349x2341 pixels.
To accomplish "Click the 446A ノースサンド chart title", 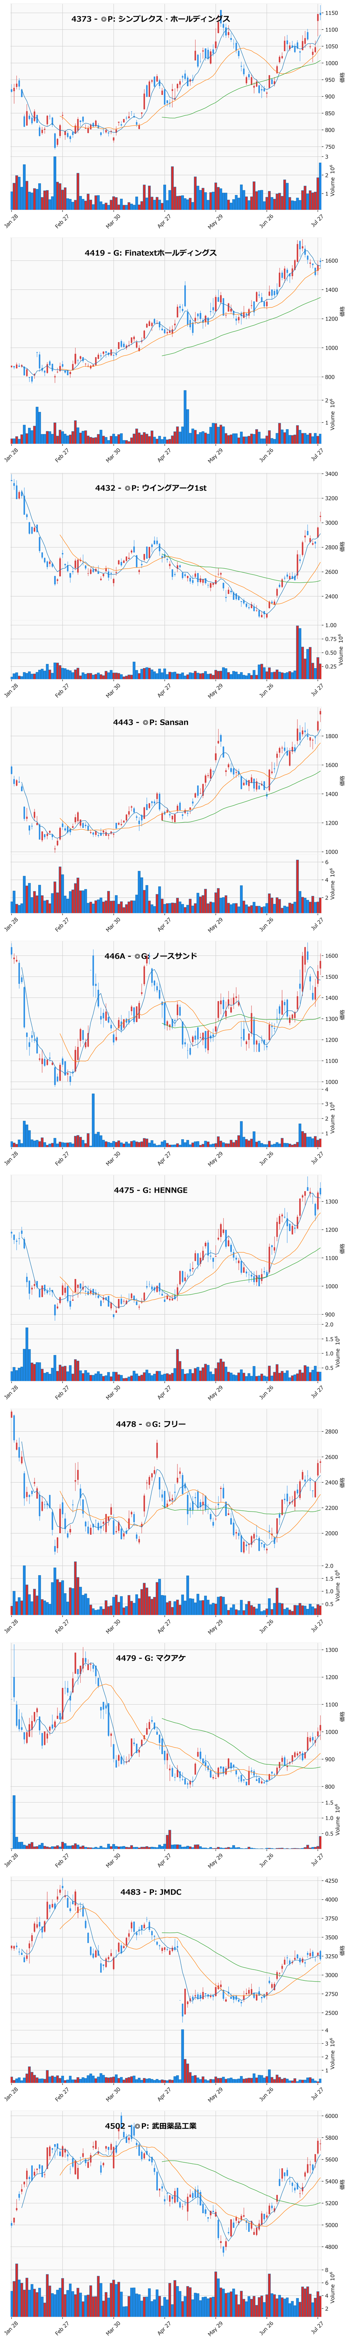I will point(151,956).
